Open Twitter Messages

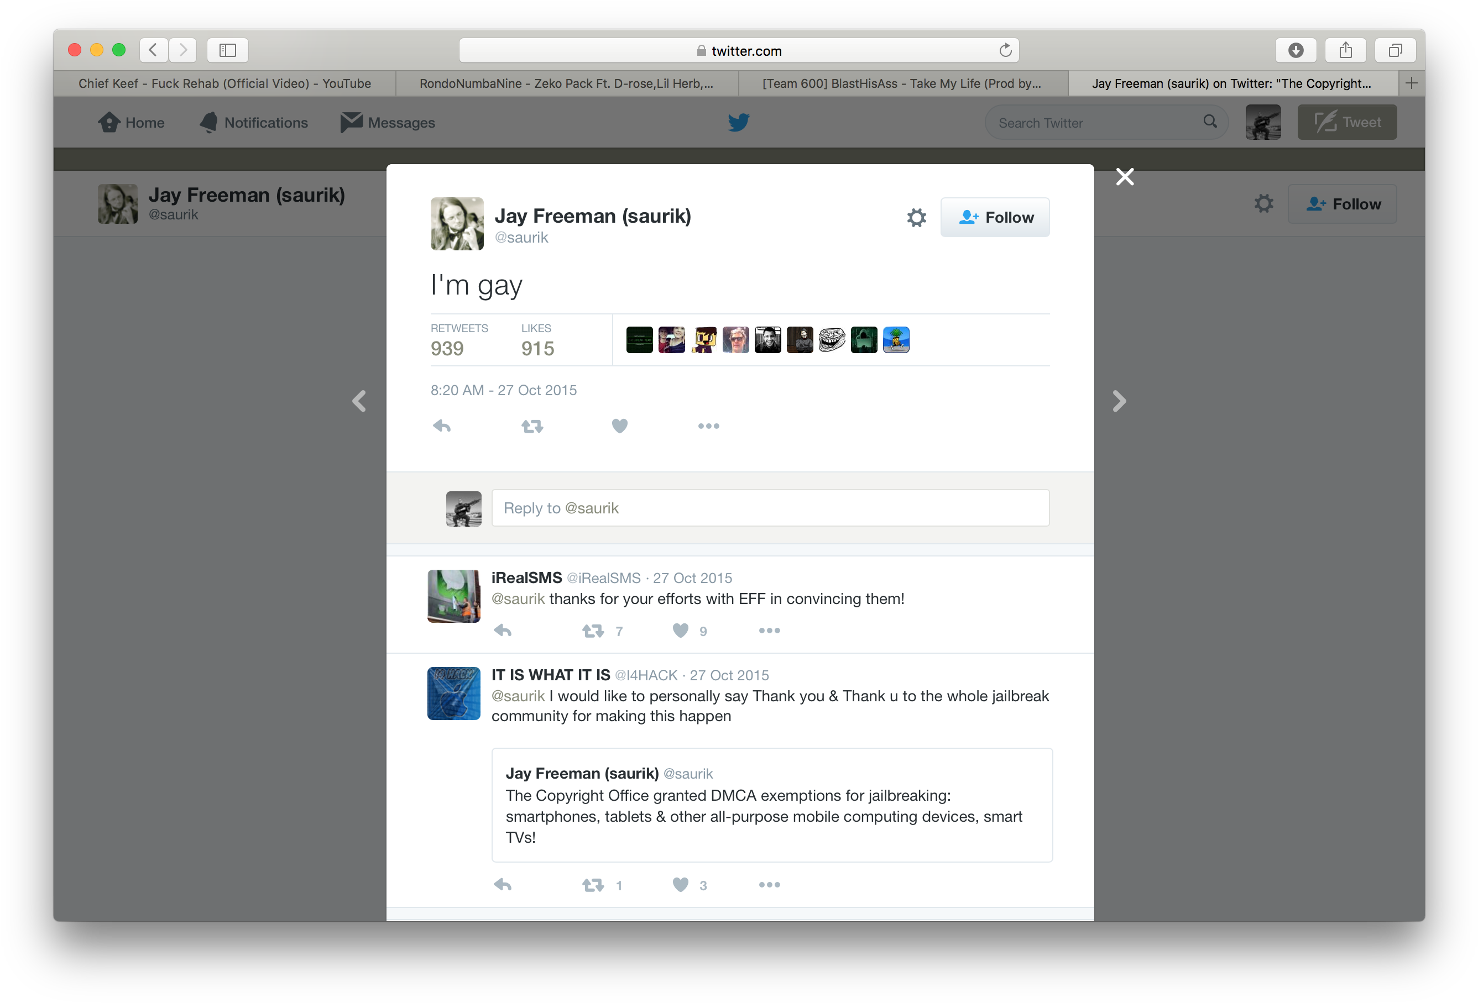(388, 122)
